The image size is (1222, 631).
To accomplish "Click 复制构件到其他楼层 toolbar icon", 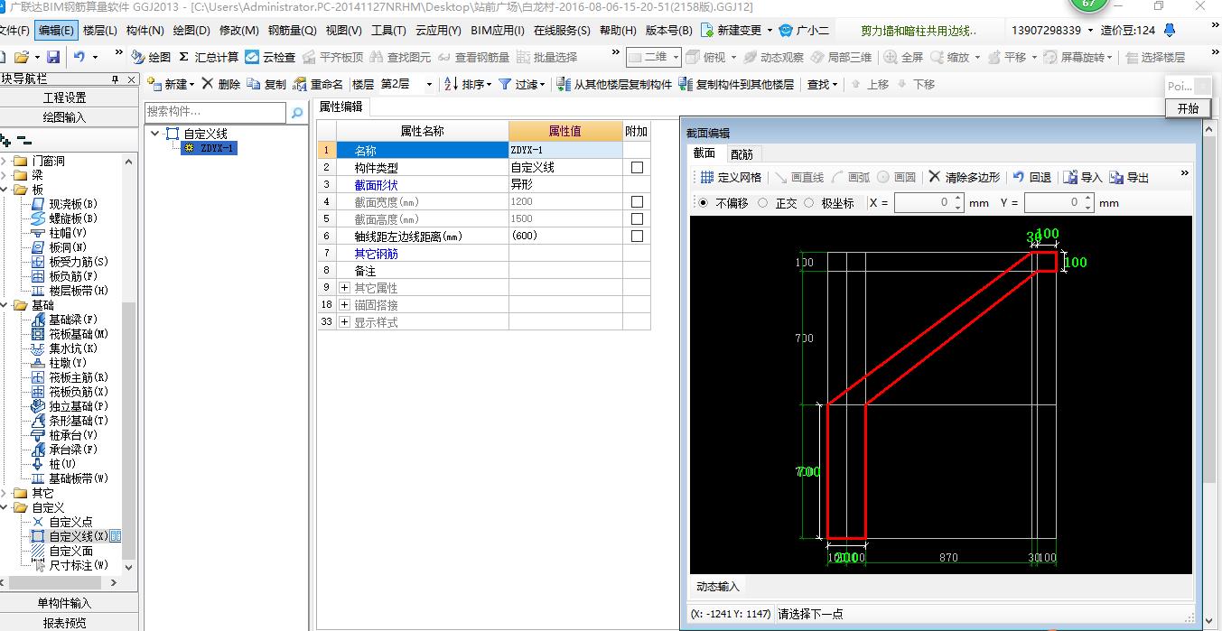I will pyautogui.click(x=686, y=84).
